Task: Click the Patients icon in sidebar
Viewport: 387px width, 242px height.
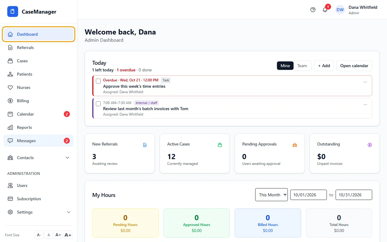Action: [x=10, y=74]
